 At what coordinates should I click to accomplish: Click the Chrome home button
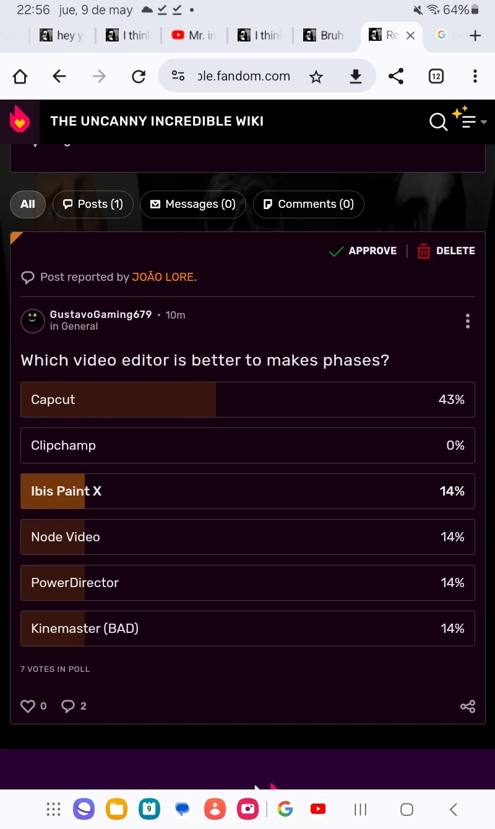[x=20, y=77]
